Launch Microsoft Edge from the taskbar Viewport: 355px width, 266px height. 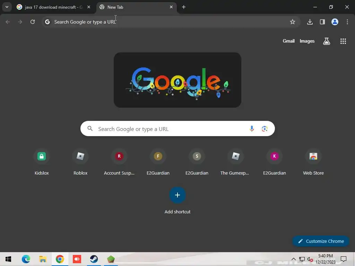tap(26, 259)
